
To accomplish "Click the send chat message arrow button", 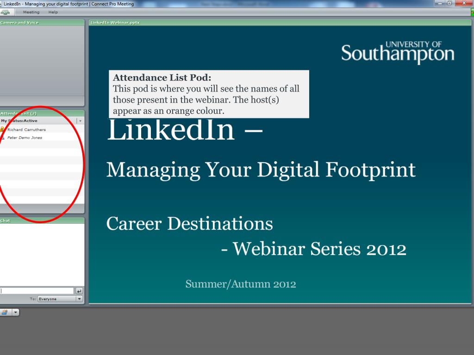I will point(79,291).
